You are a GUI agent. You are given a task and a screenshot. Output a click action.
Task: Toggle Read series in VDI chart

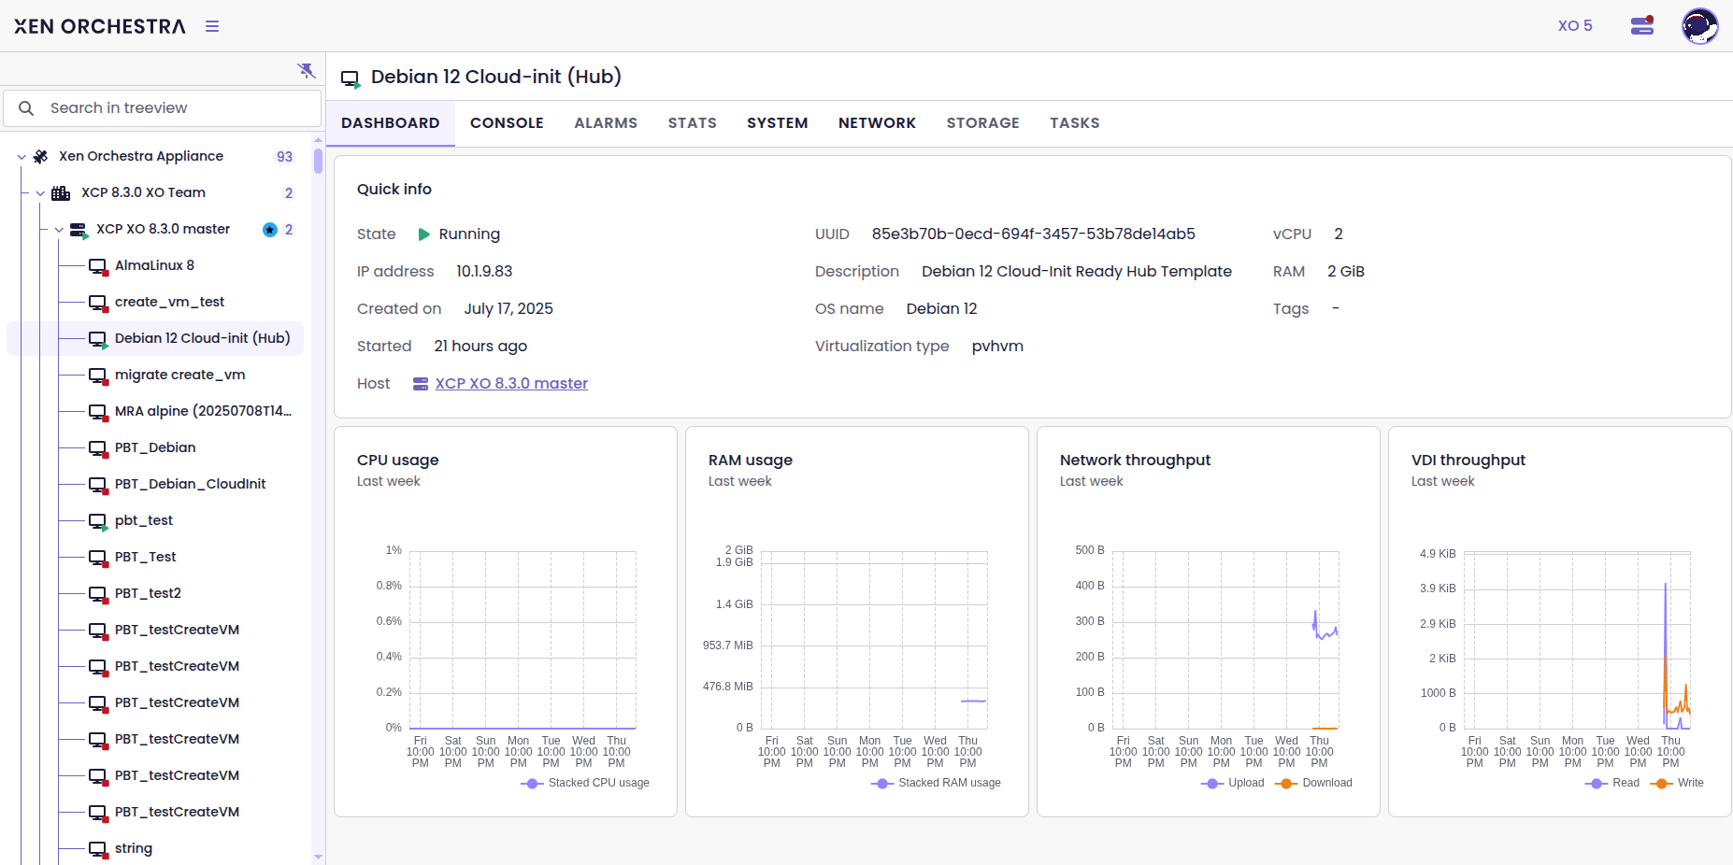pyautogui.click(x=1612, y=784)
